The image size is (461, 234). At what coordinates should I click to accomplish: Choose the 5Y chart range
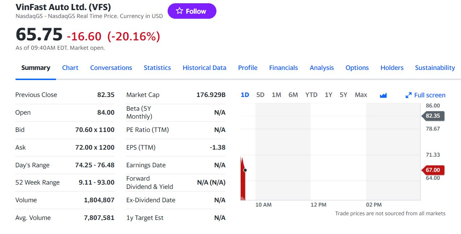click(343, 95)
